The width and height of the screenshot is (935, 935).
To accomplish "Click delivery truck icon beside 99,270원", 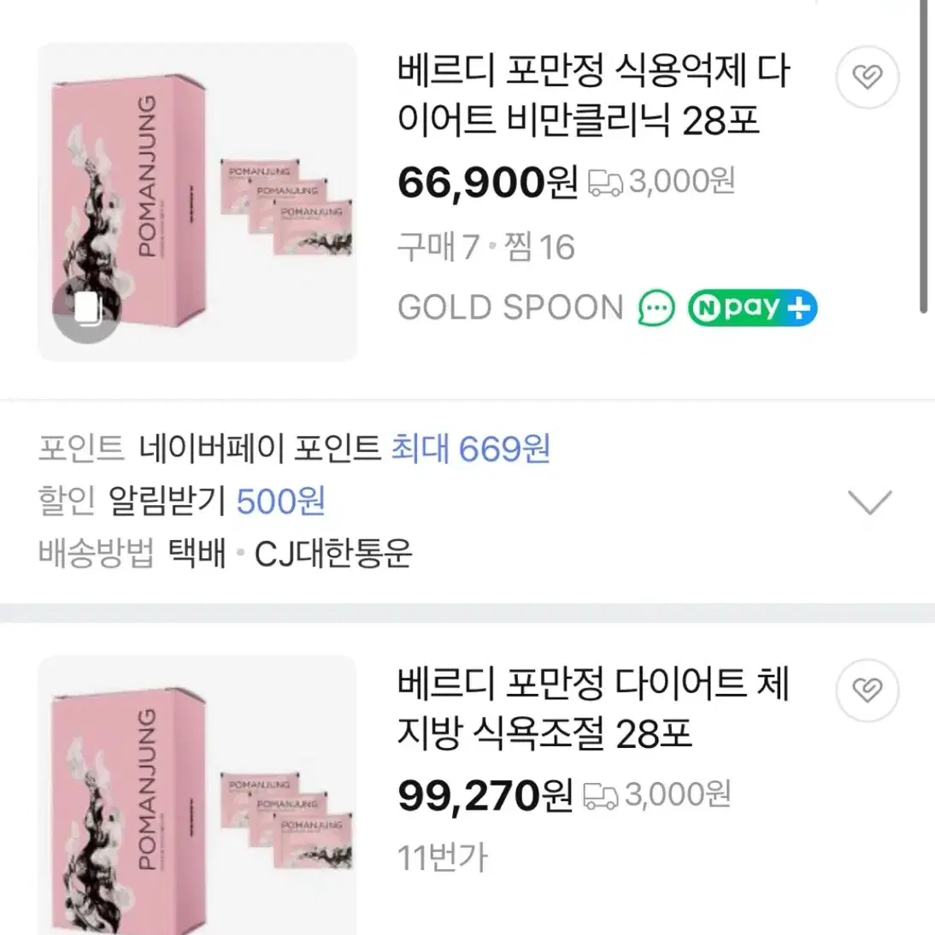I will pos(601,796).
